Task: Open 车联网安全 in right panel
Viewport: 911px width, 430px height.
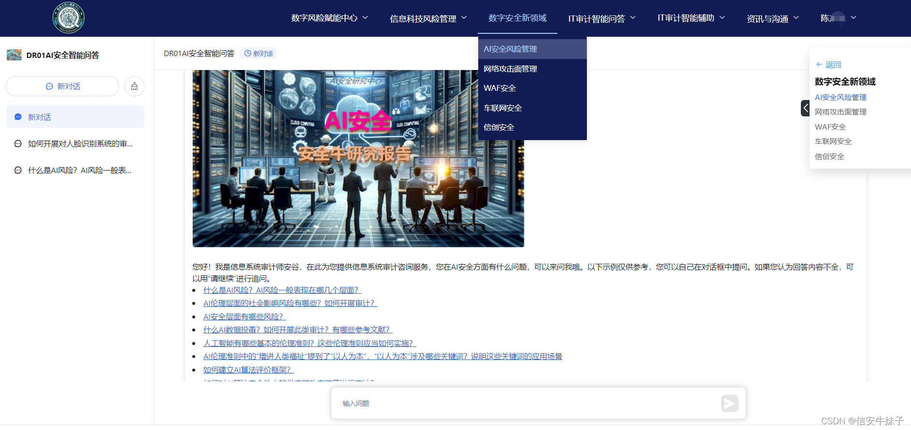Action: tap(833, 142)
